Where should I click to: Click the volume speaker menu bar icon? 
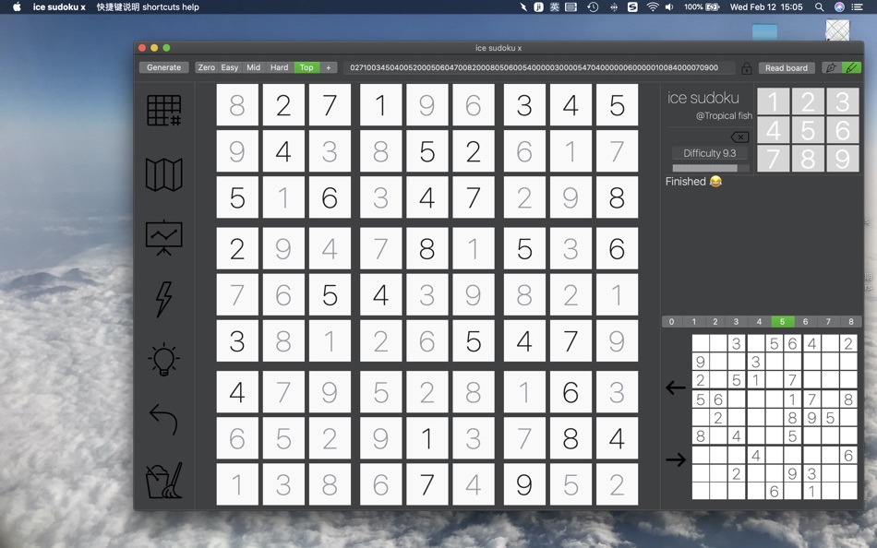[669, 6]
